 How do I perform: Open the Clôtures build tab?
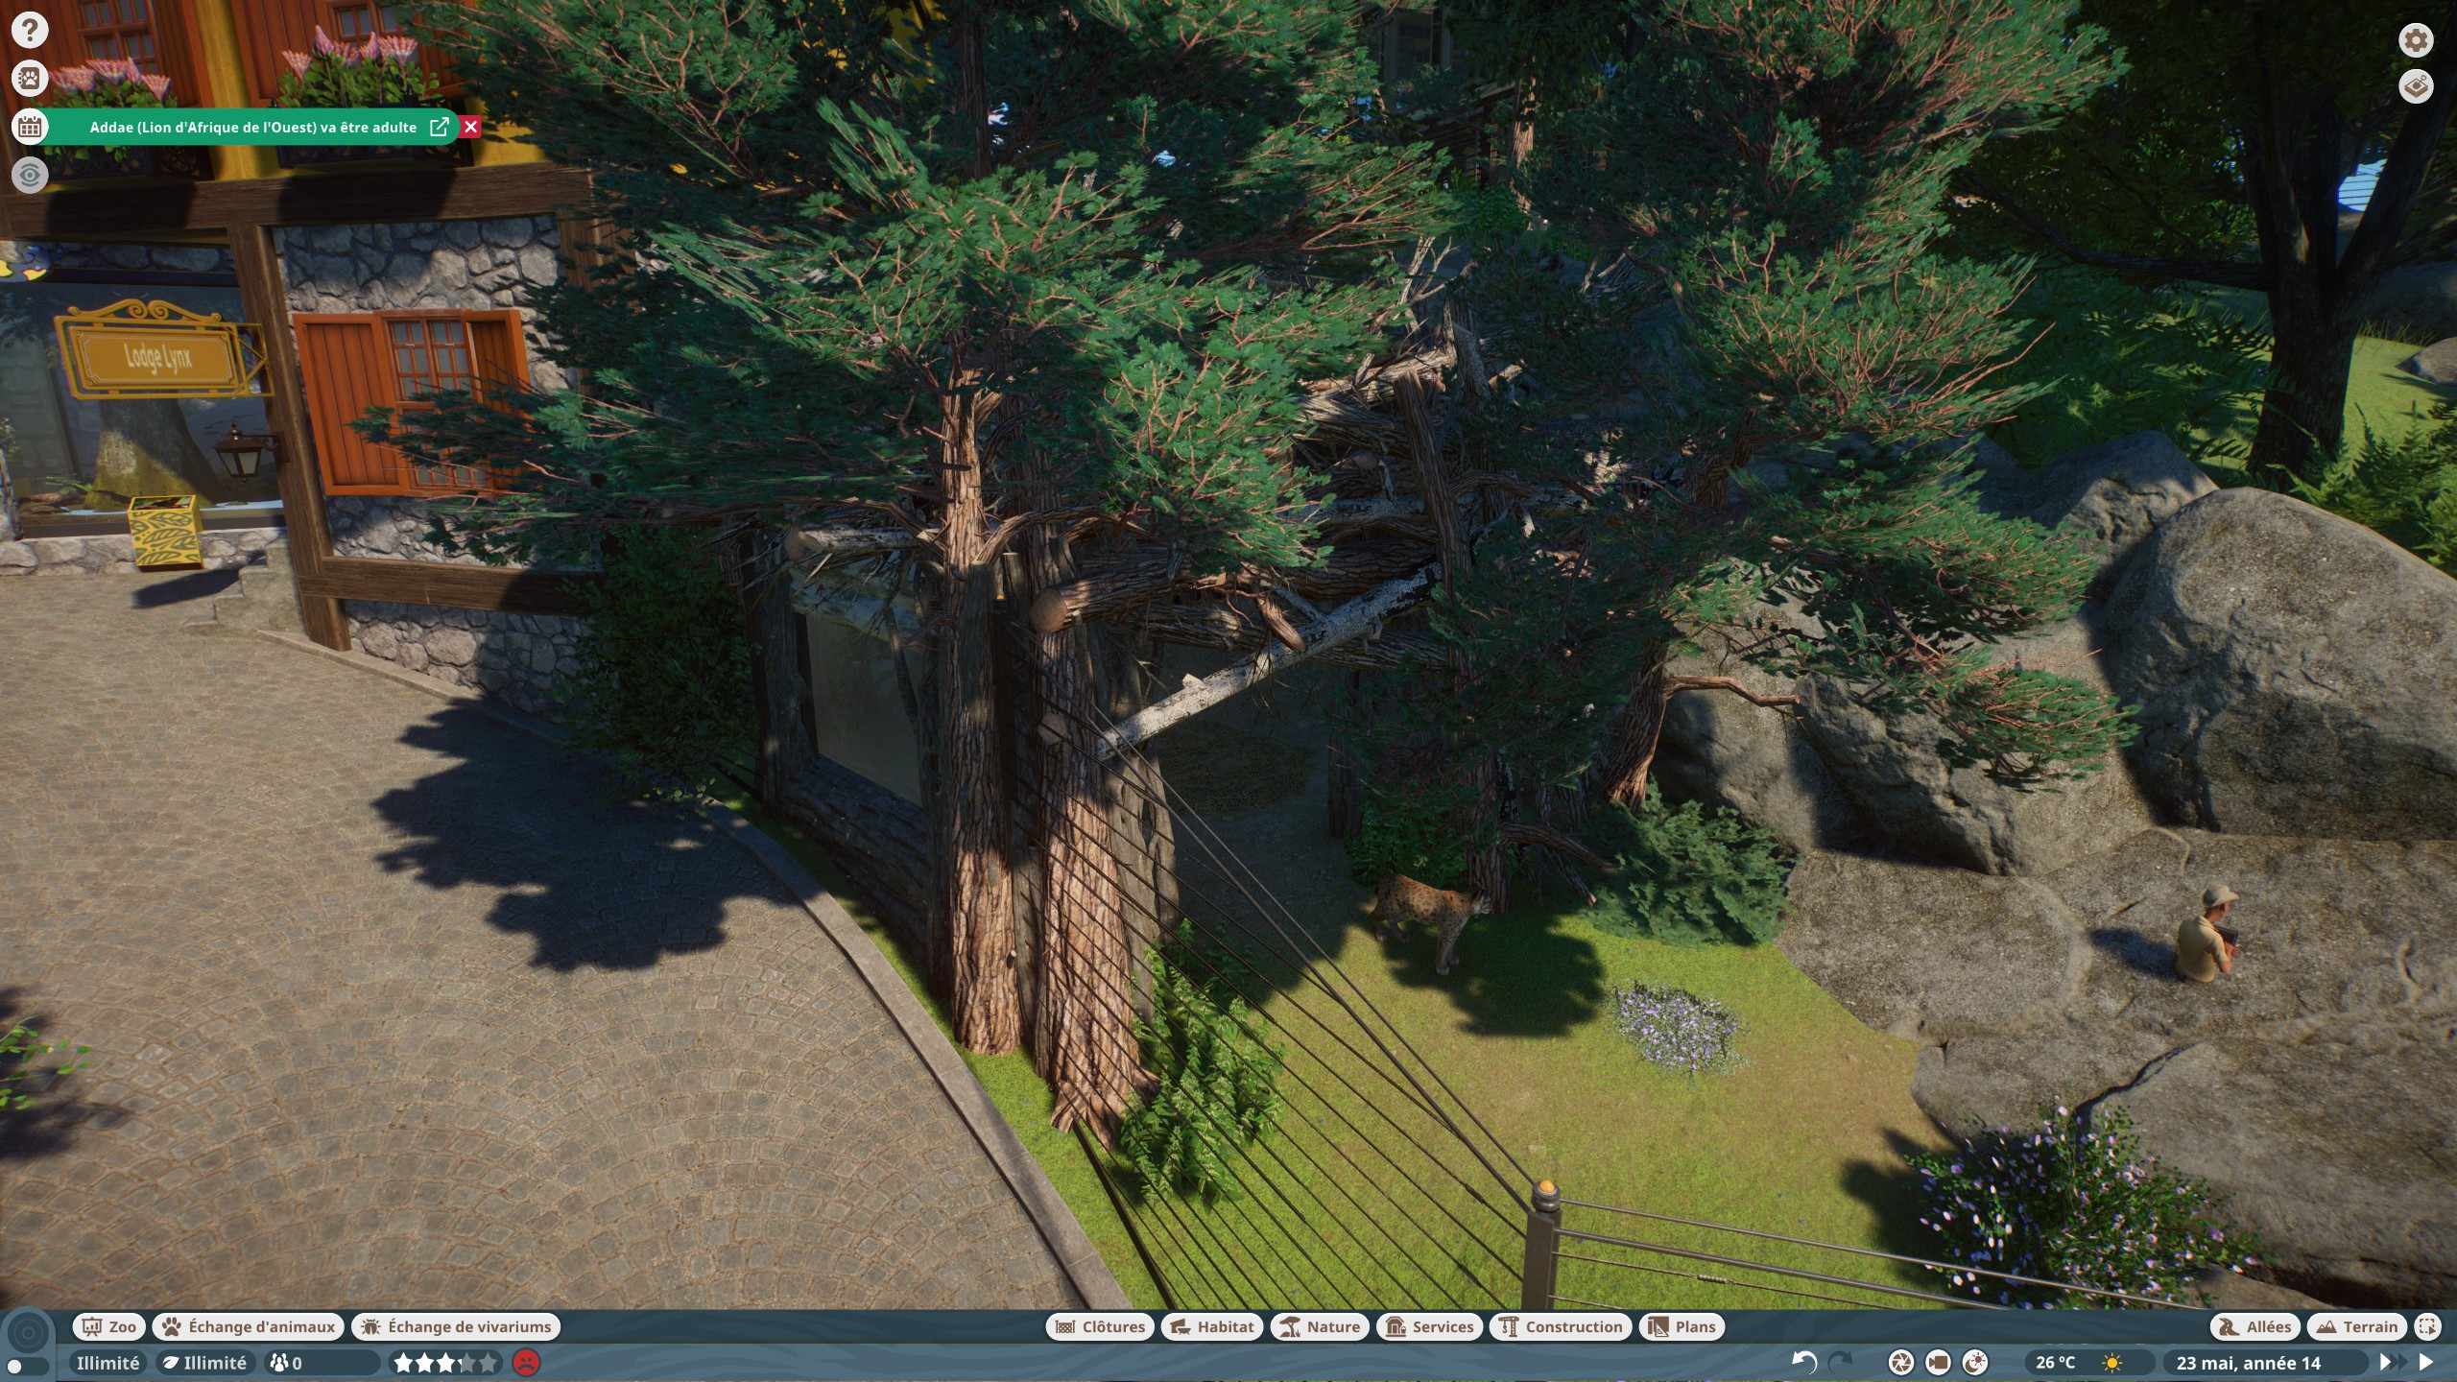point(1100,1327)
